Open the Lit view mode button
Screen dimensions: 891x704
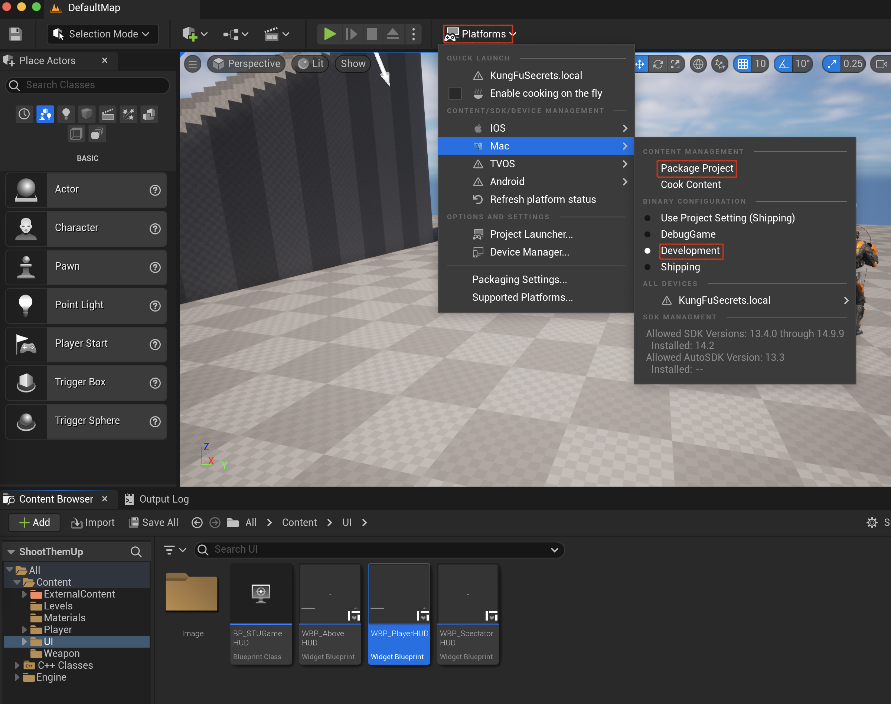(x=311, y=64)
